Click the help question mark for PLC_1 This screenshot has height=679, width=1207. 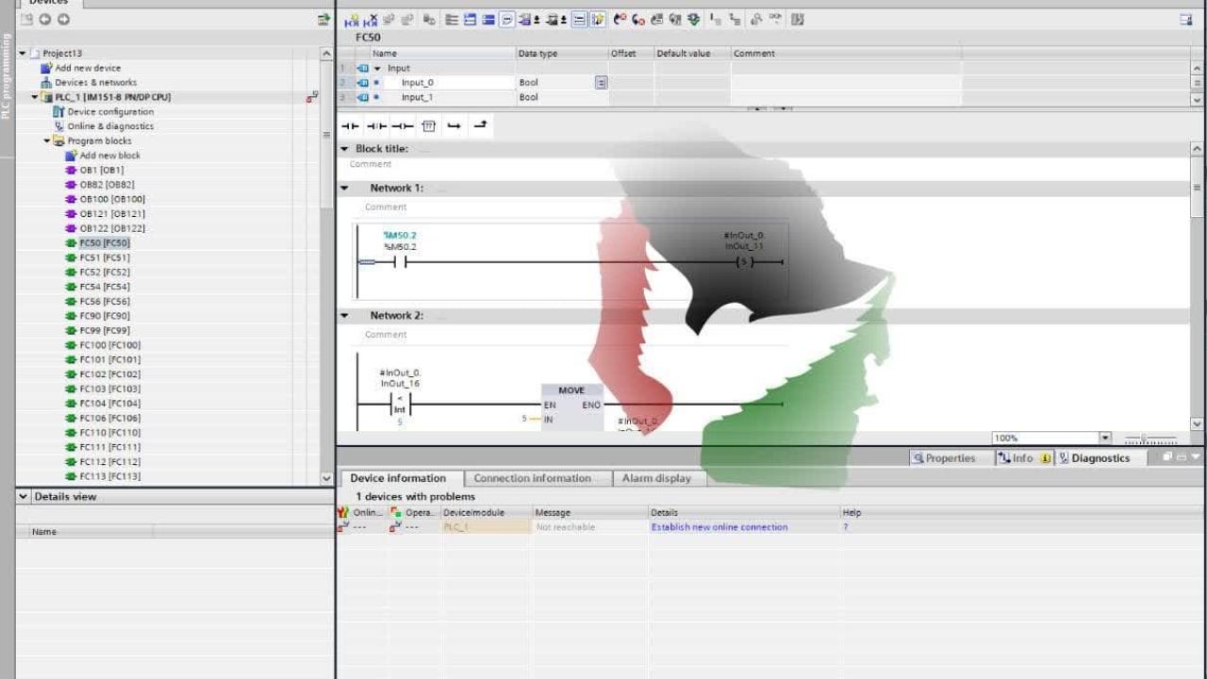coord(846,527)
